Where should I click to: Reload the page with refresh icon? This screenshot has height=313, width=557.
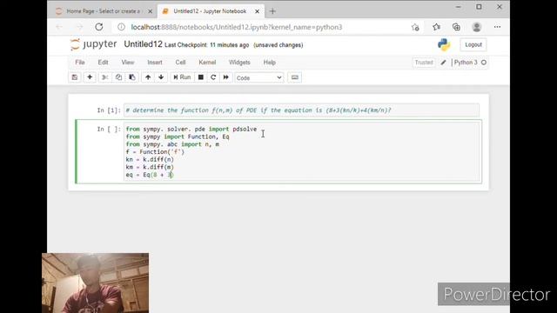point(99,27)
